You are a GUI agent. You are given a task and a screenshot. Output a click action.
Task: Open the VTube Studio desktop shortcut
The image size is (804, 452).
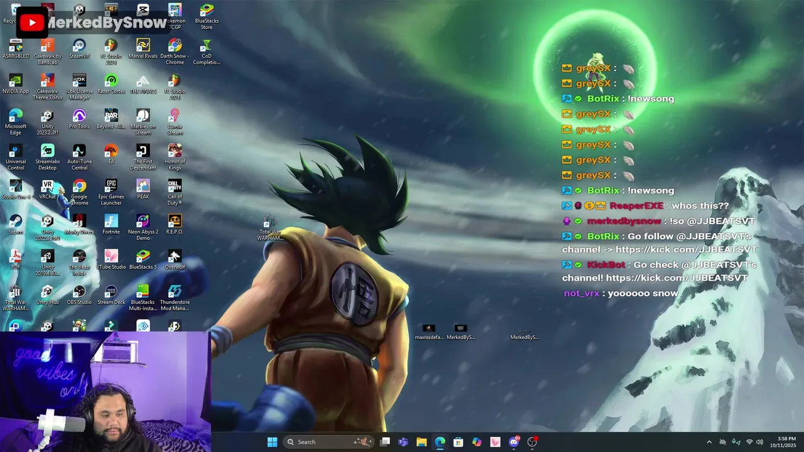[x=111, y=260]
